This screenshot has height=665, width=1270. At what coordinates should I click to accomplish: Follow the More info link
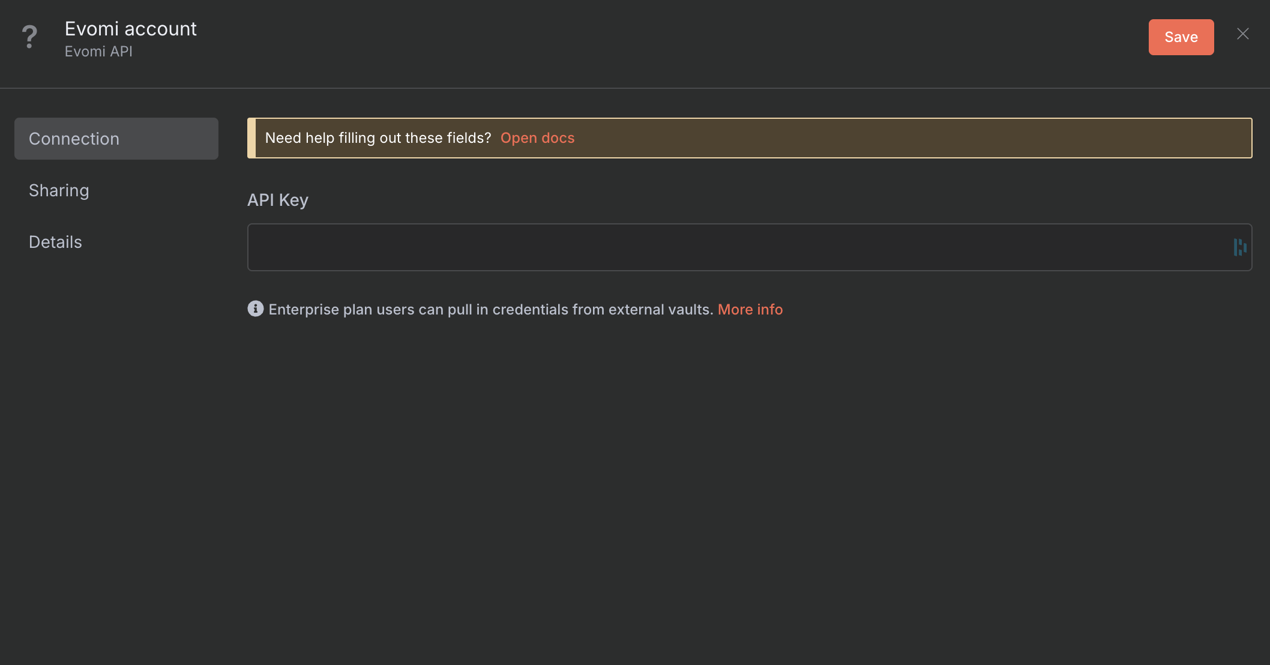coord(750,309)
